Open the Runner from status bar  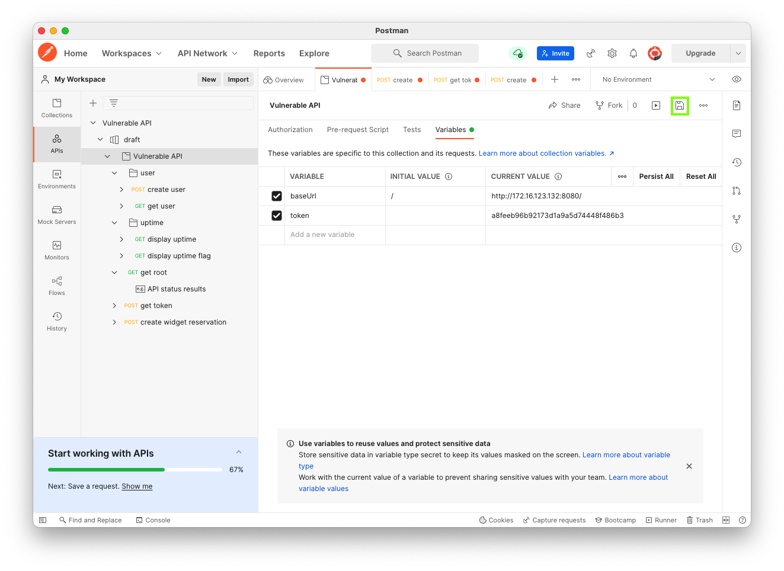click(x=661, y=520)
